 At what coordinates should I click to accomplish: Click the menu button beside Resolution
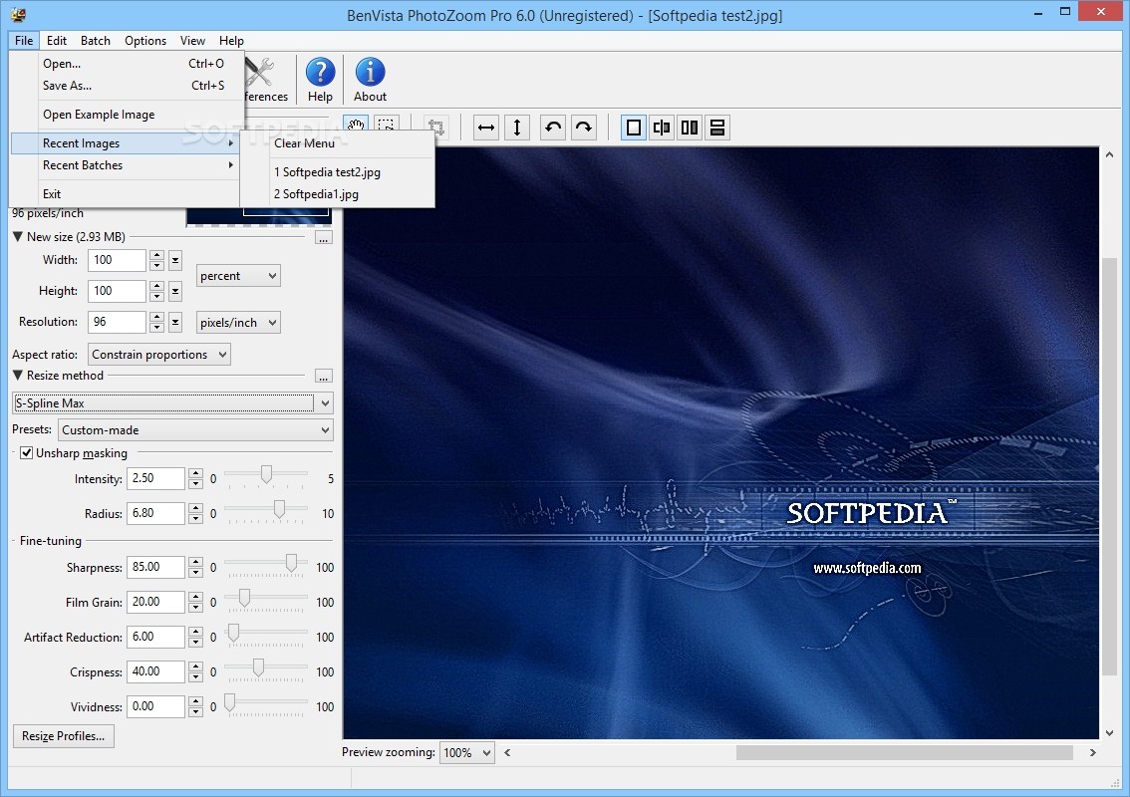175,322
